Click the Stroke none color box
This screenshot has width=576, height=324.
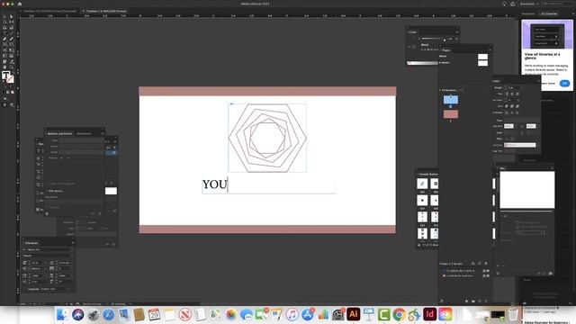[x=10, y=79]
